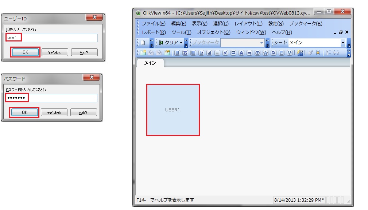368x210 pixels.
Task: Click OK in the ユーザーID dialog
Action: (25, 52)
